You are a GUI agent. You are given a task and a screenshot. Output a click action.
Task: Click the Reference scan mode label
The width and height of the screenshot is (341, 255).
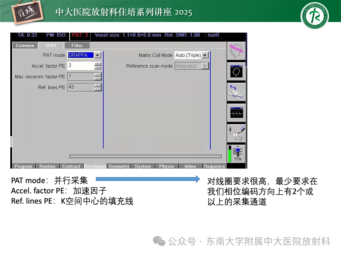point(150,66)
